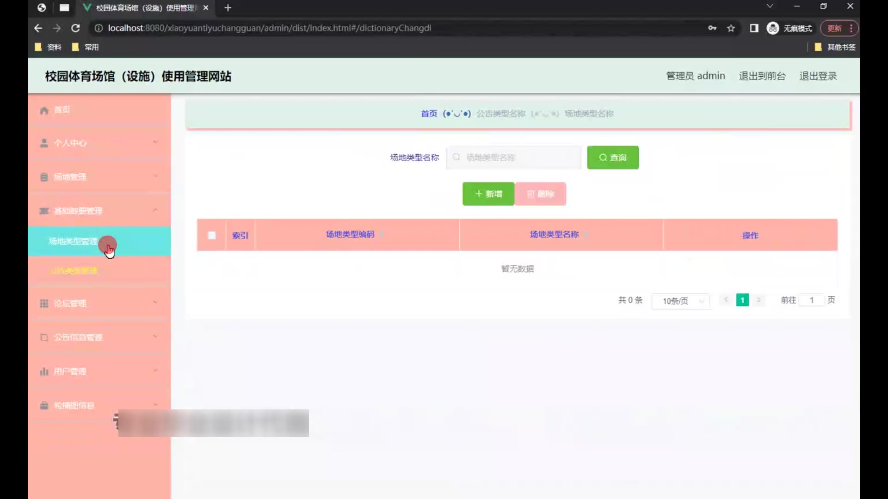Bookmark this page with the star icon

(x=731, y=28)
